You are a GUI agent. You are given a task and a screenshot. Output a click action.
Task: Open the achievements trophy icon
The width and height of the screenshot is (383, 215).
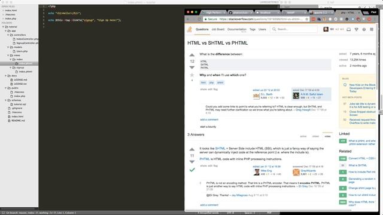tap(357, 29)
